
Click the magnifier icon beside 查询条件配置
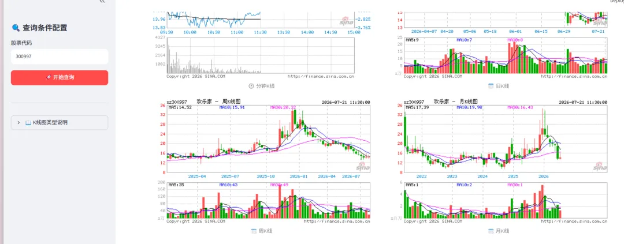(x=16, y=28)
